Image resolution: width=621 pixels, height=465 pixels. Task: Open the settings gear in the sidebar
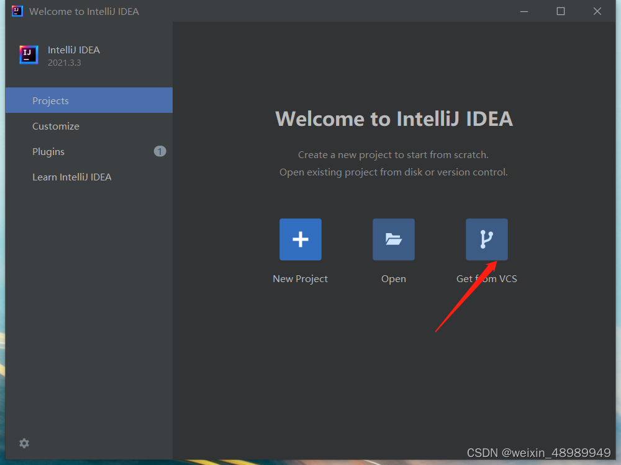pos(24,443)
